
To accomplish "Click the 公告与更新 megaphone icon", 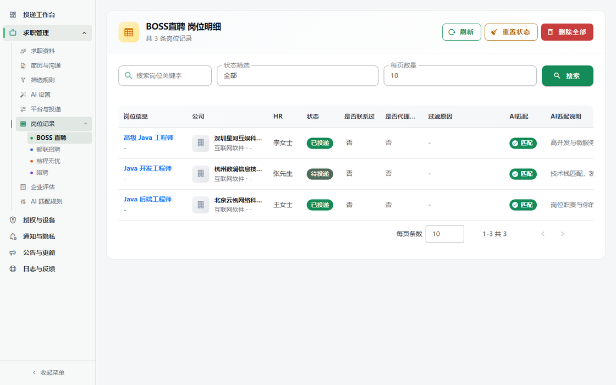I will coord(13,252).
